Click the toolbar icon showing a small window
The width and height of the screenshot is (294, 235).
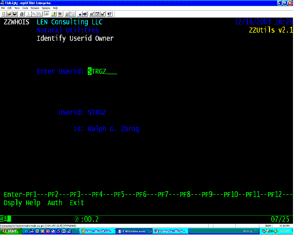(x=97, y=14)
